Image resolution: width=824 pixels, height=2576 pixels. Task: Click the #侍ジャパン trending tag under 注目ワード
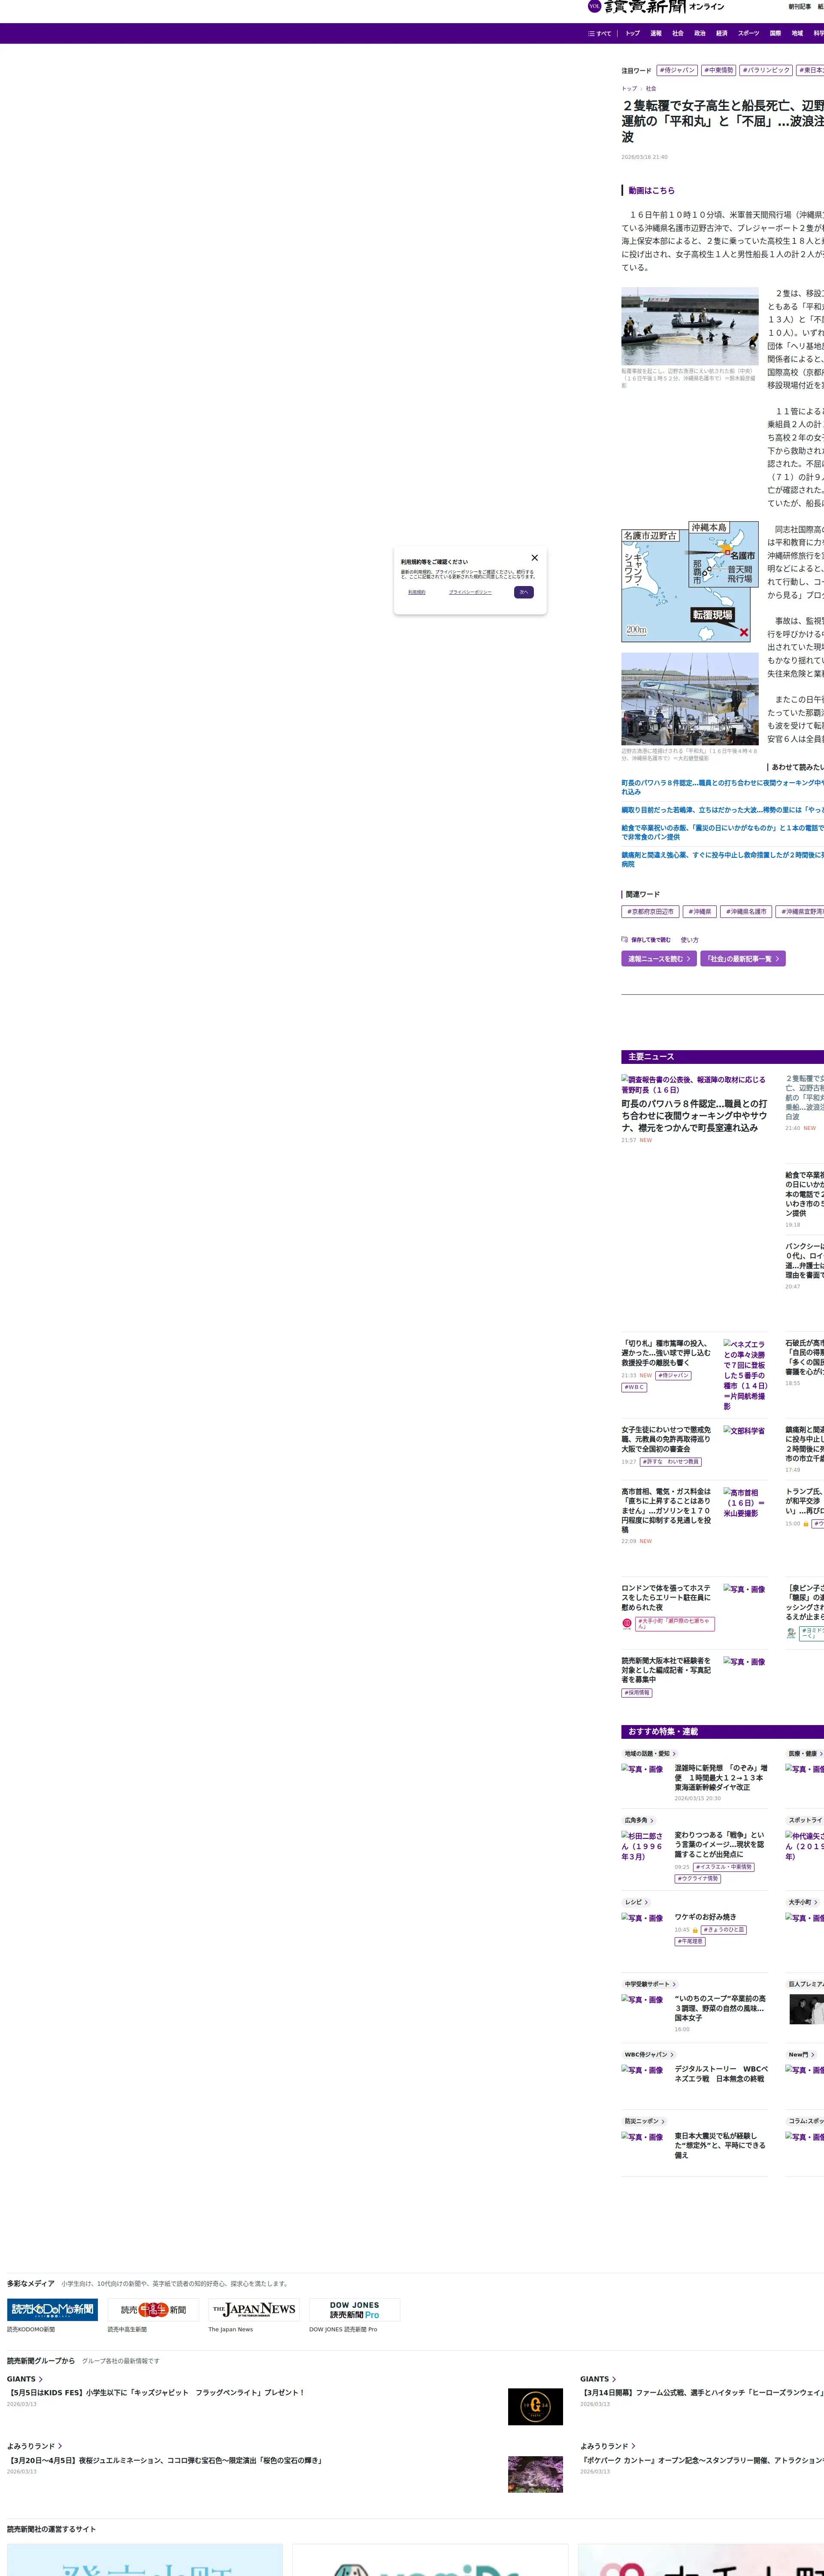point(677,70)
